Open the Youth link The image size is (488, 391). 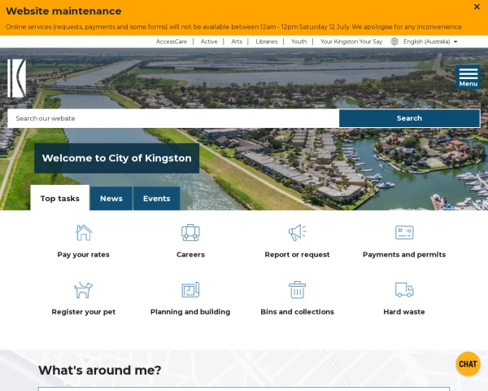(x=298, y=42)
